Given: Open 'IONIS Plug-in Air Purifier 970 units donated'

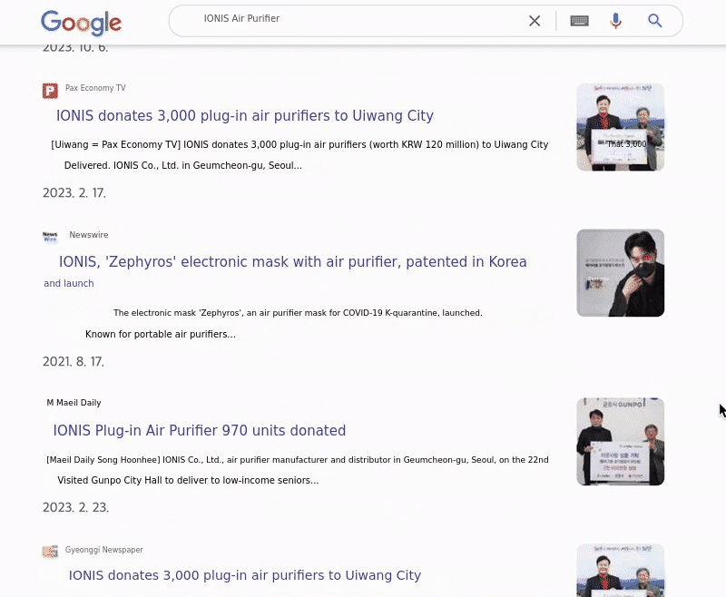Looking at the screenshot, I should [x=200, y=431].
